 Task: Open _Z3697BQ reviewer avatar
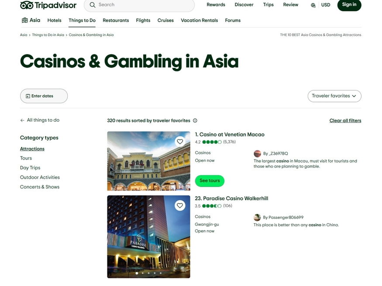257,153
